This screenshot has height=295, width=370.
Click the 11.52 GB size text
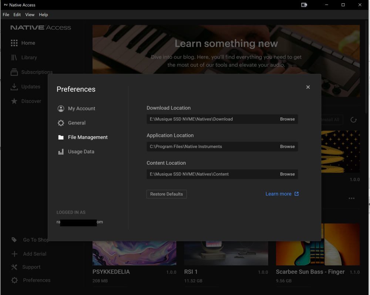pos(193,281)
